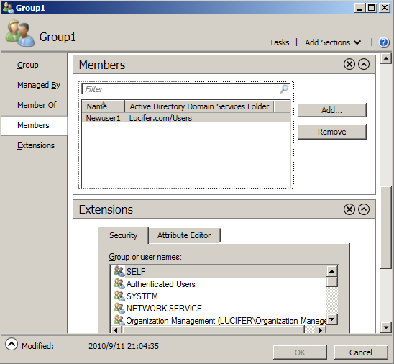Collapse the Extensions section chevron
This screenshot has width=394, height=364.
tap(364, 209)
